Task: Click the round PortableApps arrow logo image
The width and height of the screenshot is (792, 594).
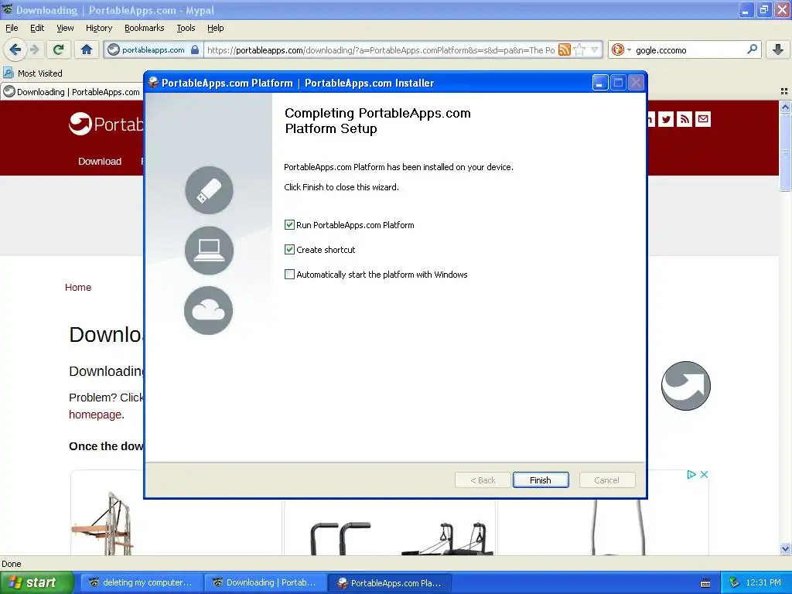Action: (x=685, y=385)
